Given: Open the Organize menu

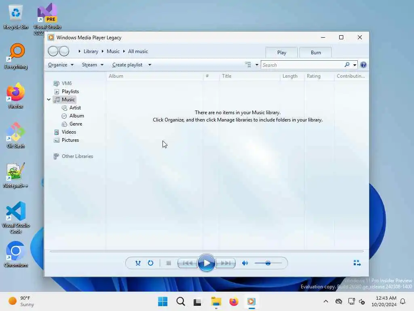Looking at the screenshot, I should 61,65.
